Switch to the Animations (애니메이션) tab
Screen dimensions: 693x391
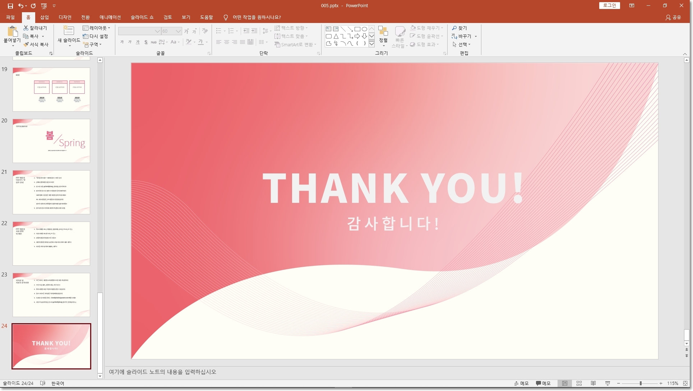click(x=110, y=17)
